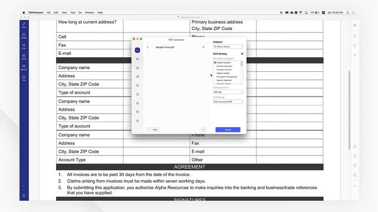
Task: Click the Apply button in PDF Converter
Action: [228, 130]
